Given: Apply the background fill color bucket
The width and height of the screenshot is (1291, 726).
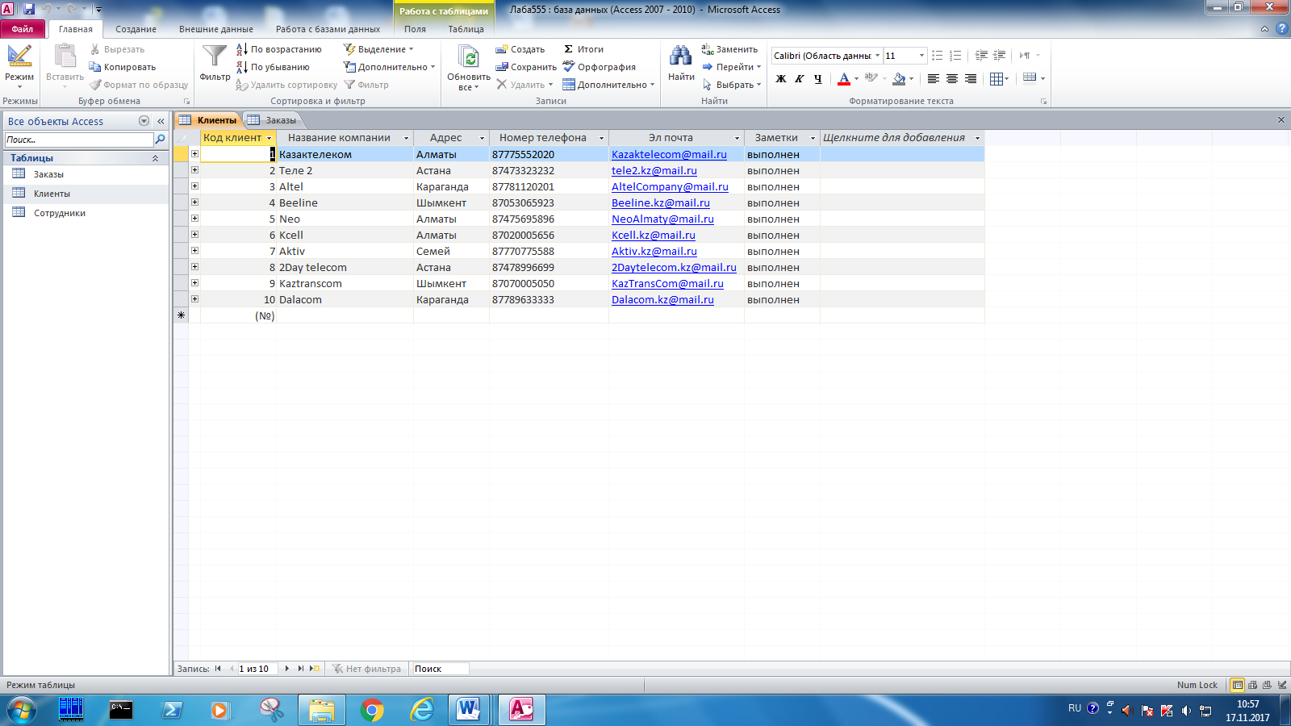Looking at the screenshot, I should pos(899,79).
